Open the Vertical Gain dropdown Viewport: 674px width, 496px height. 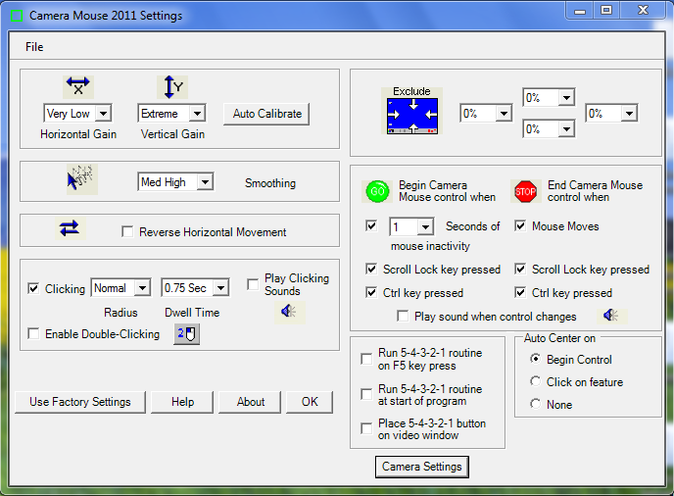197,114
